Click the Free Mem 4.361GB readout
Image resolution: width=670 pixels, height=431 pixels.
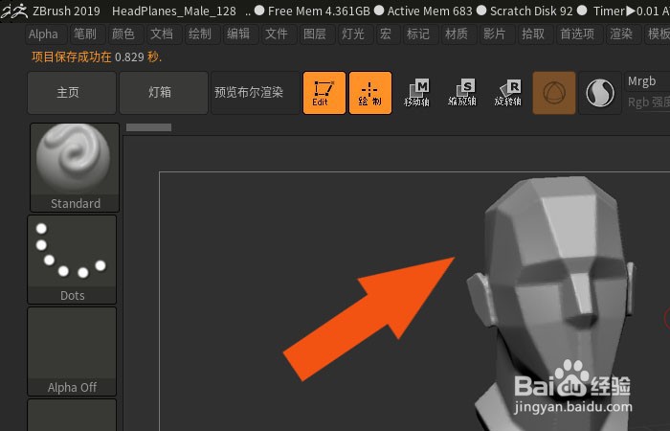point(319,11)
